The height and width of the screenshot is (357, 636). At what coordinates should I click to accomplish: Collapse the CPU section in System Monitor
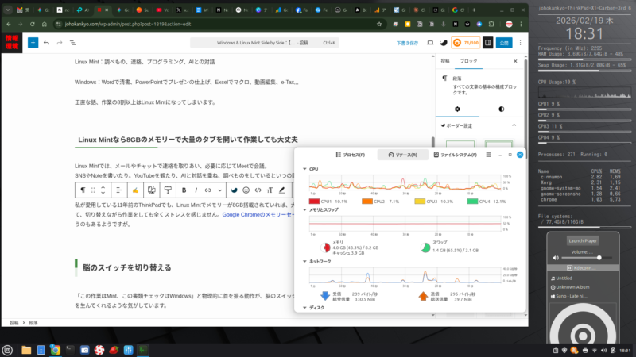pyautogui.click(x=303, y=169)
